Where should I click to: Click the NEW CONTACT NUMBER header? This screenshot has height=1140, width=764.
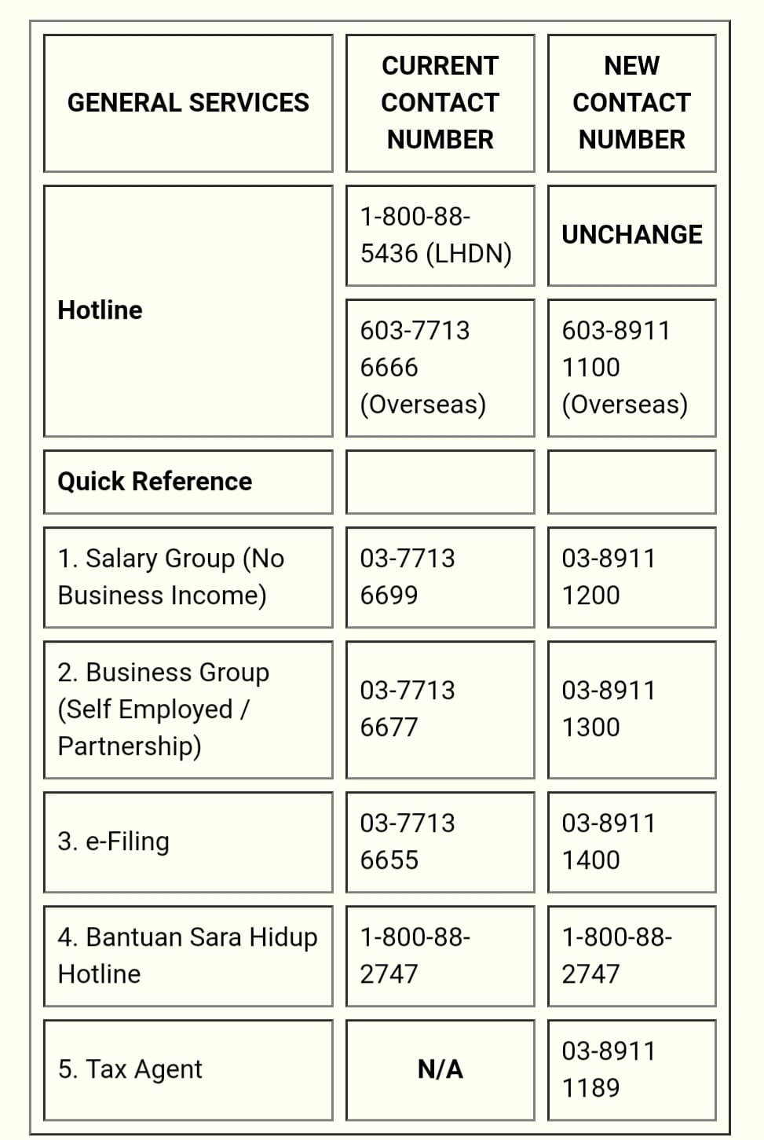pyautogui.click(x=632, y=103)
